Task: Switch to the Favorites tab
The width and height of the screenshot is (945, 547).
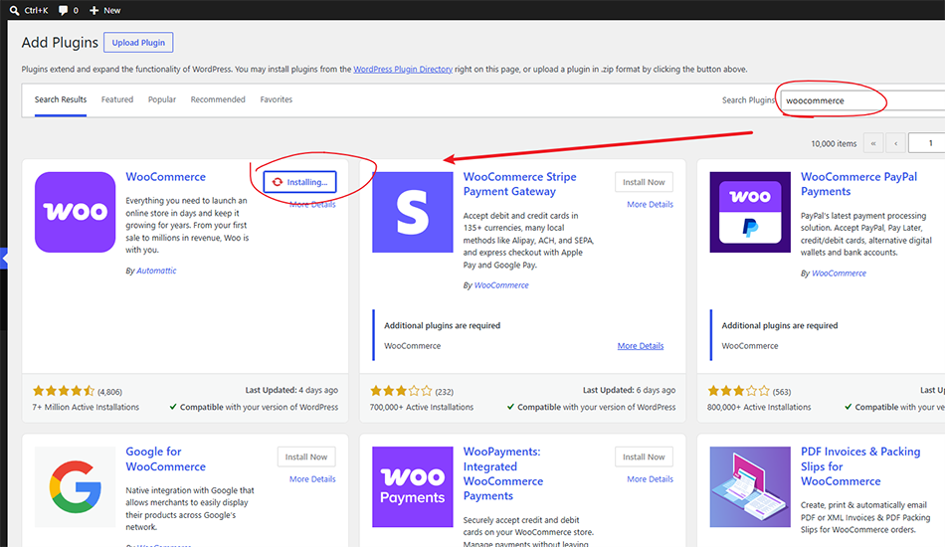Action: [x=276, y=99]
